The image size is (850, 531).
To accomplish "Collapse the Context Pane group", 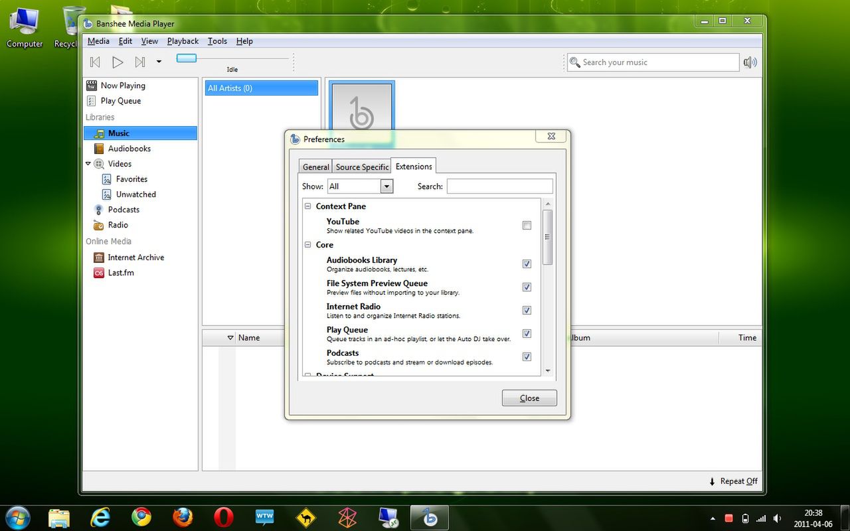I will pos(308,206).
